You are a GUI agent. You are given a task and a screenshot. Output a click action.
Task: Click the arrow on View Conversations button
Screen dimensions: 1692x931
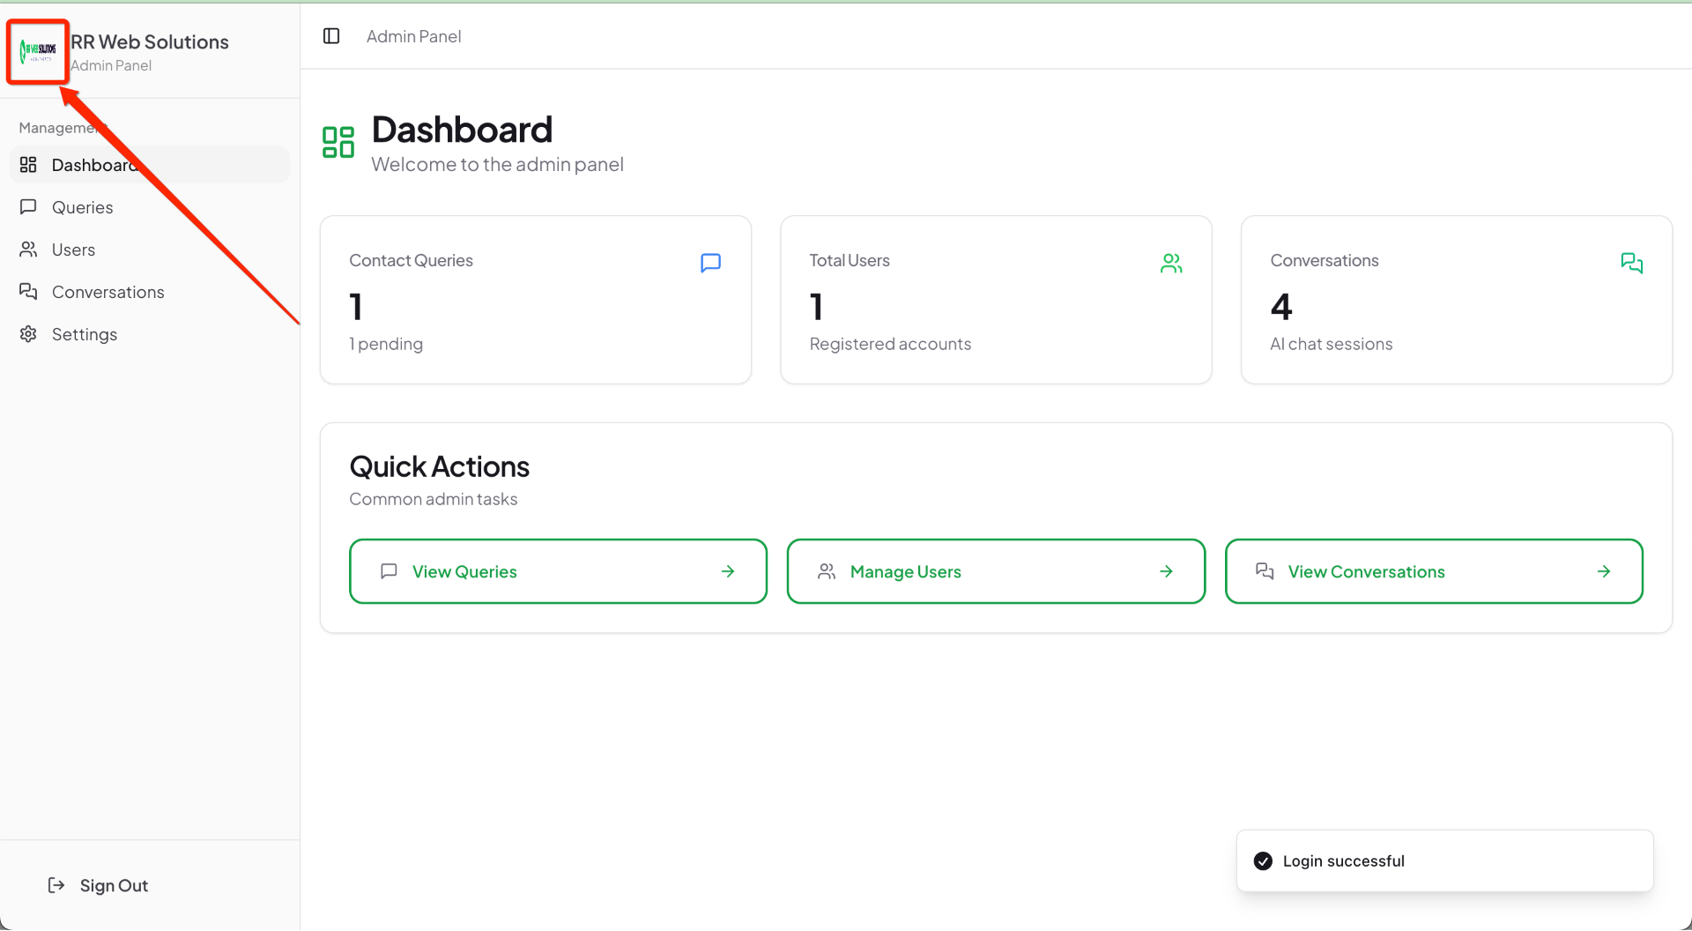[x=1603, y=571]
